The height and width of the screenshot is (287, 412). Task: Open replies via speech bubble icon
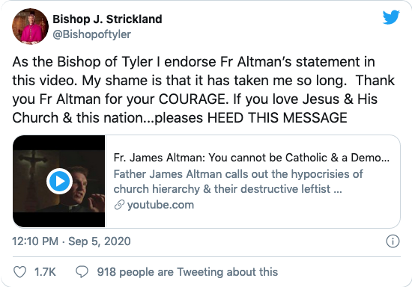click(x=82, y=272)
